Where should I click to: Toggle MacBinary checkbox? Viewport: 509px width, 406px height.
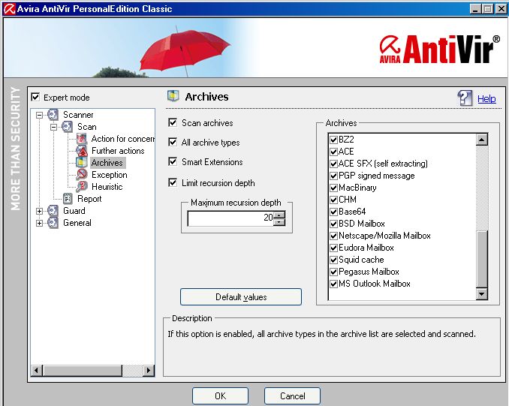[x=333, y=188]
